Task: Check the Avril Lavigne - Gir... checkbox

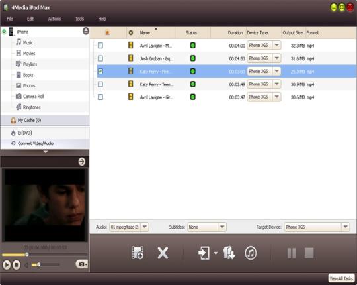Action: (x=100, y=97)
